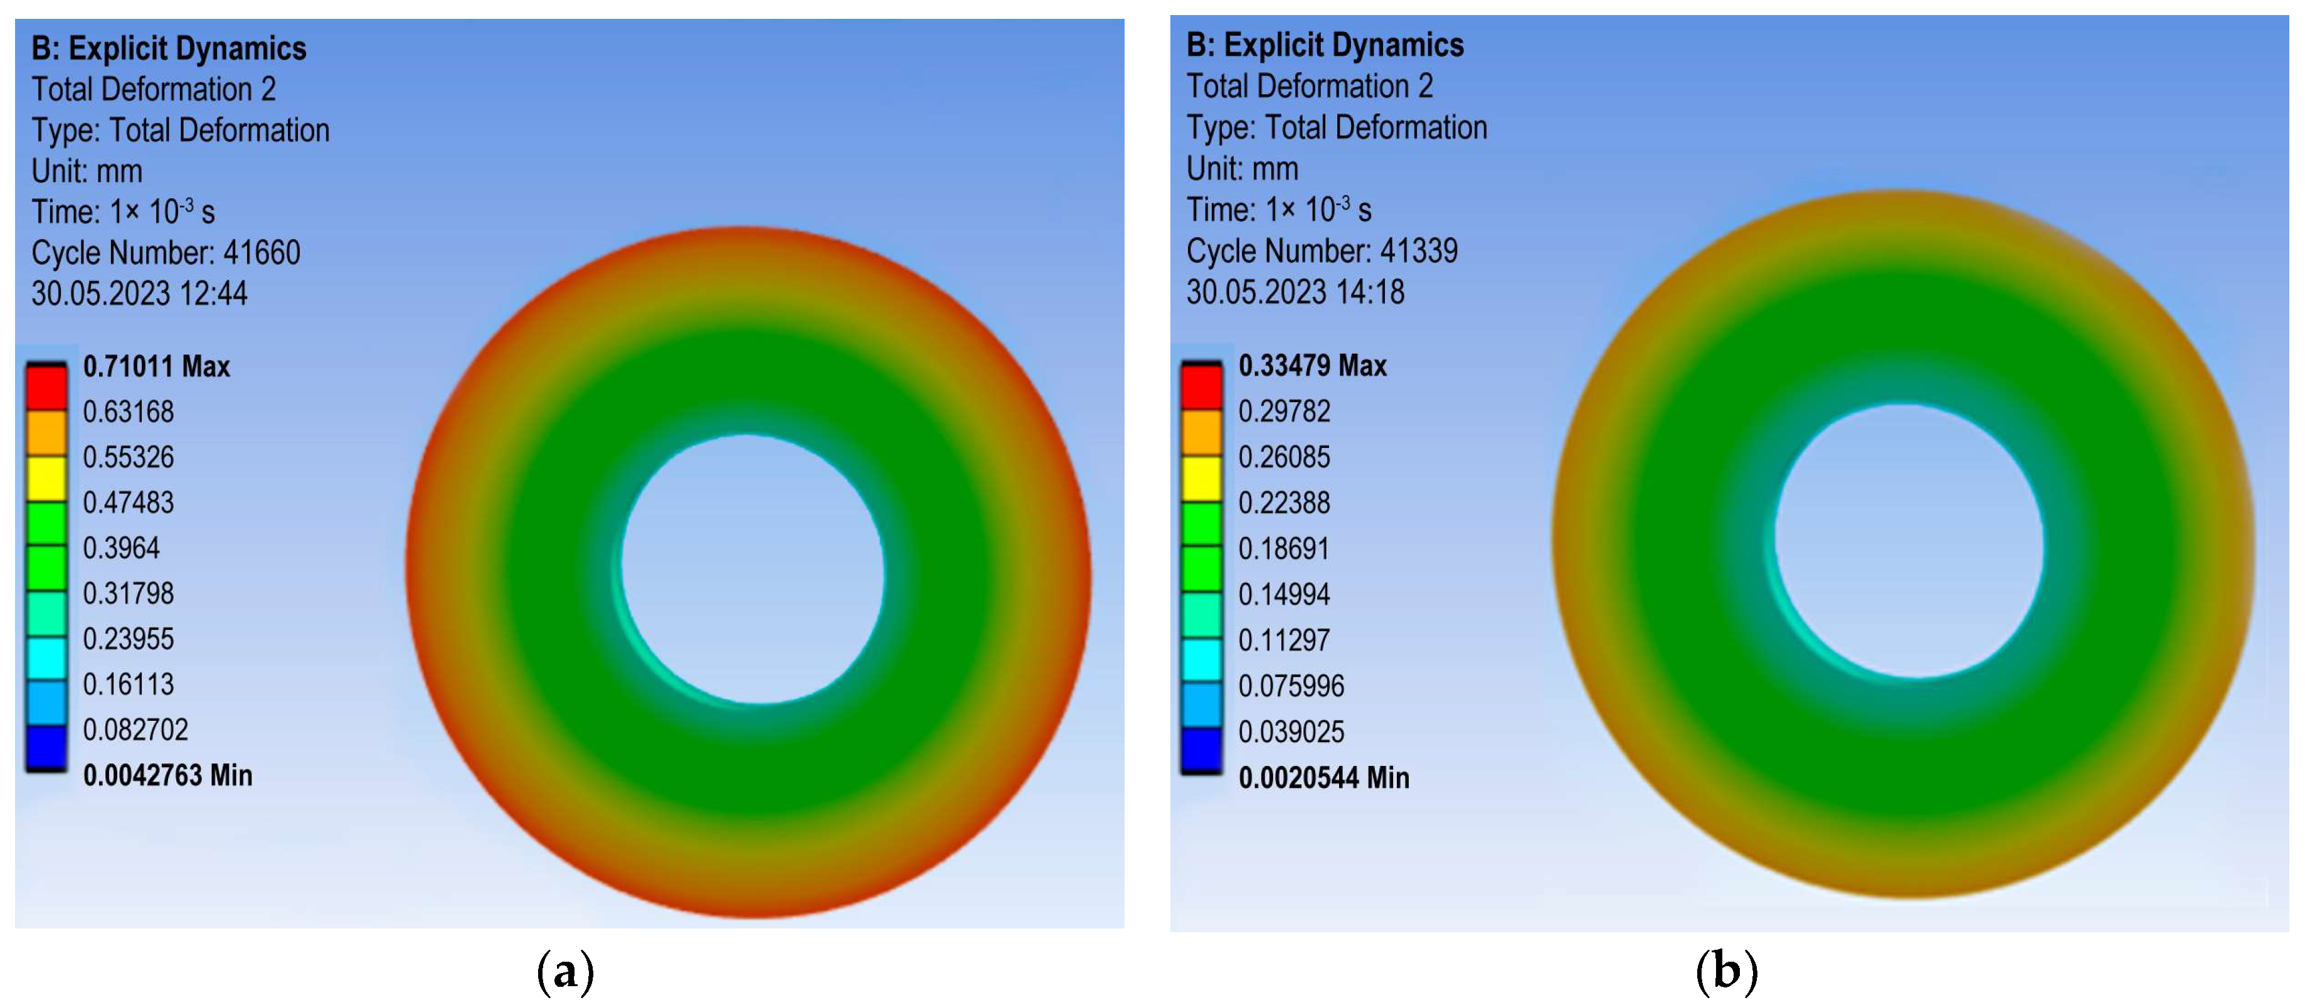Image resolution: width=2305 pixels, height=1005 pixels.
Task: Click the Cycle Number: 41660 text
Action: point(166,252)
